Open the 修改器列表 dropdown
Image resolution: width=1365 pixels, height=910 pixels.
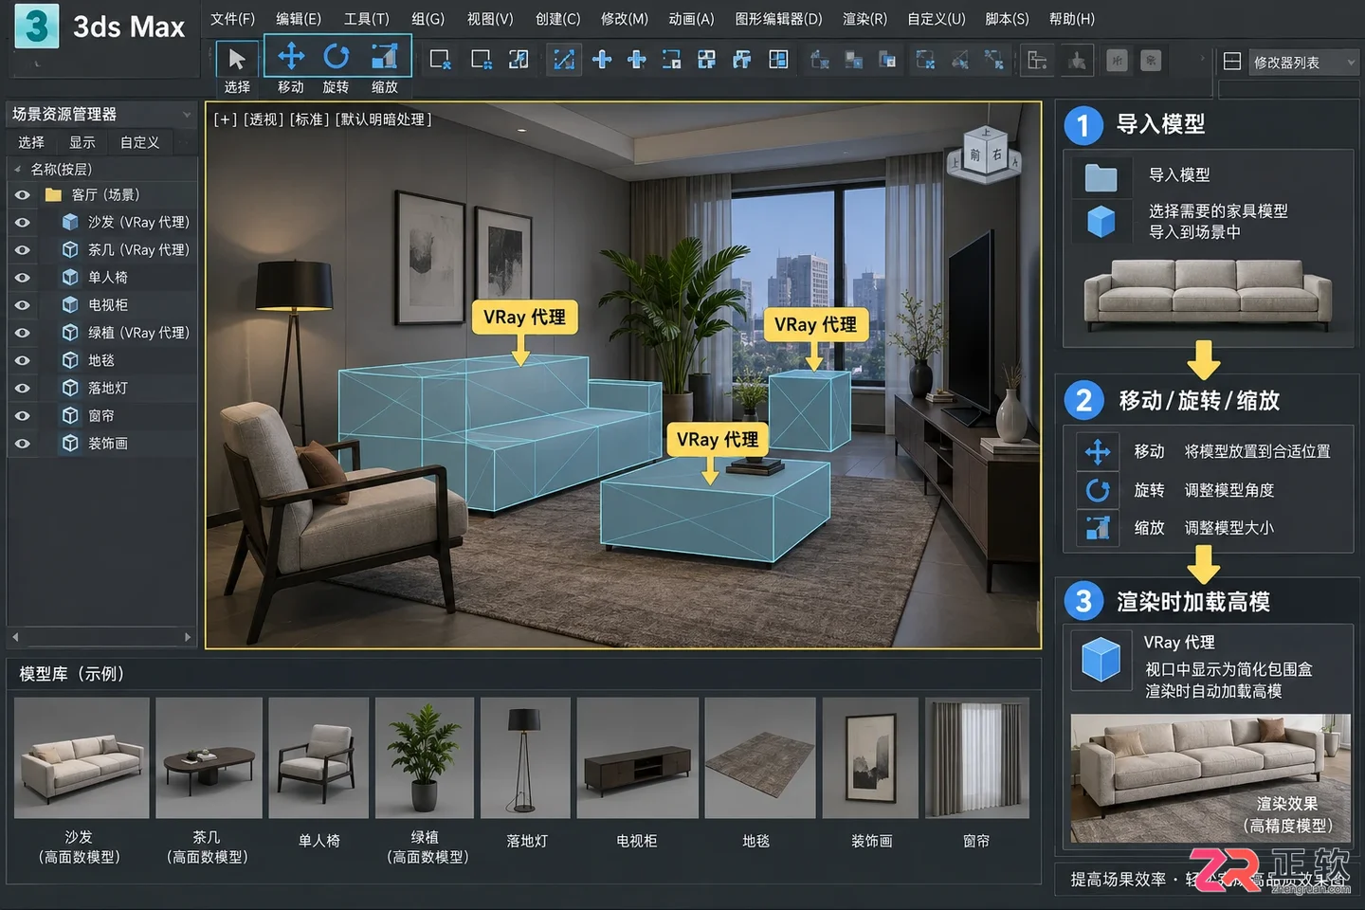tap(1303, 63)
